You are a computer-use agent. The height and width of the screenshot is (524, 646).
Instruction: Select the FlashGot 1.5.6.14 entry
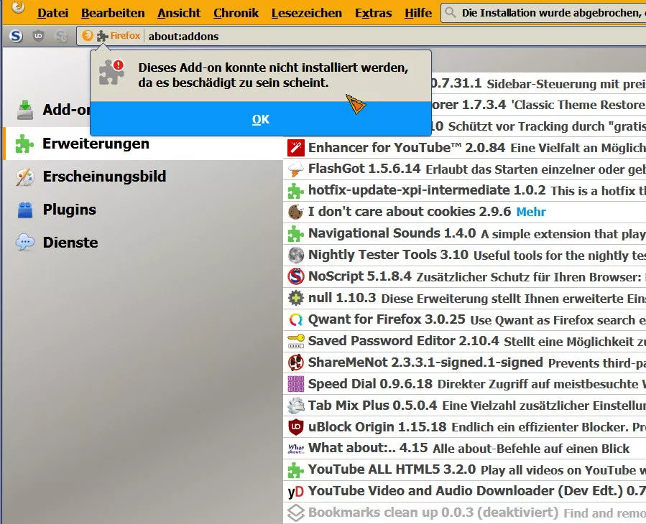click(465, 169)
